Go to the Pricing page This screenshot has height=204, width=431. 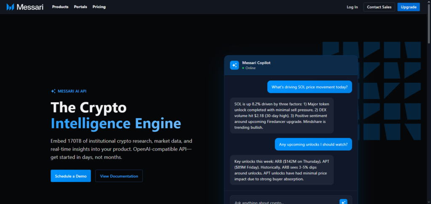[99, 7]
